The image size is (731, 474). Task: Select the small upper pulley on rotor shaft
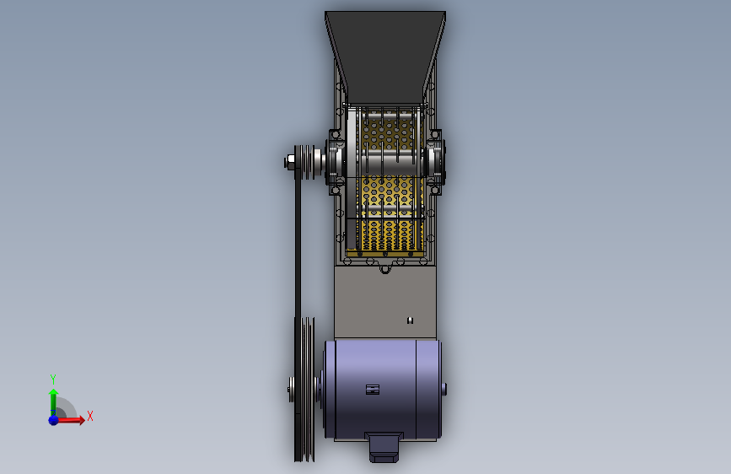(305, 162)
